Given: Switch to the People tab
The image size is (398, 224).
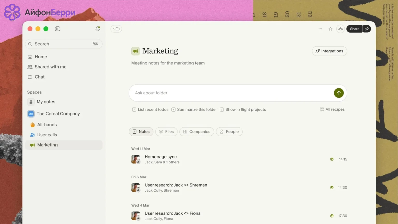Looking at the screenshot, I should [x=229, y=132].
